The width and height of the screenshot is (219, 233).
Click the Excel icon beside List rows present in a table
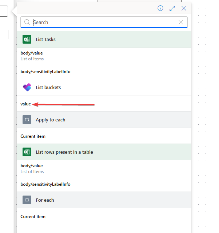click(27, 152)
